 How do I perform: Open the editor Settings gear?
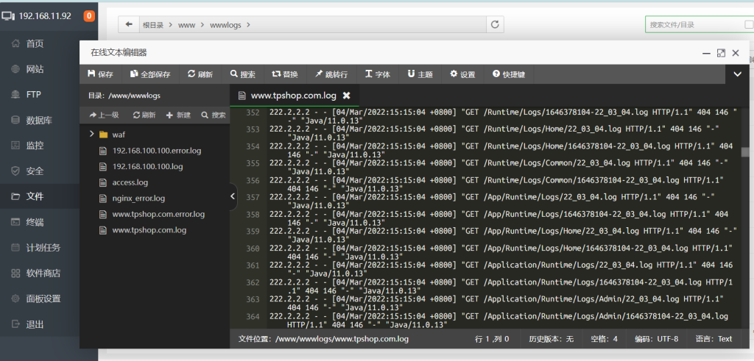click(x=462, y=74)
